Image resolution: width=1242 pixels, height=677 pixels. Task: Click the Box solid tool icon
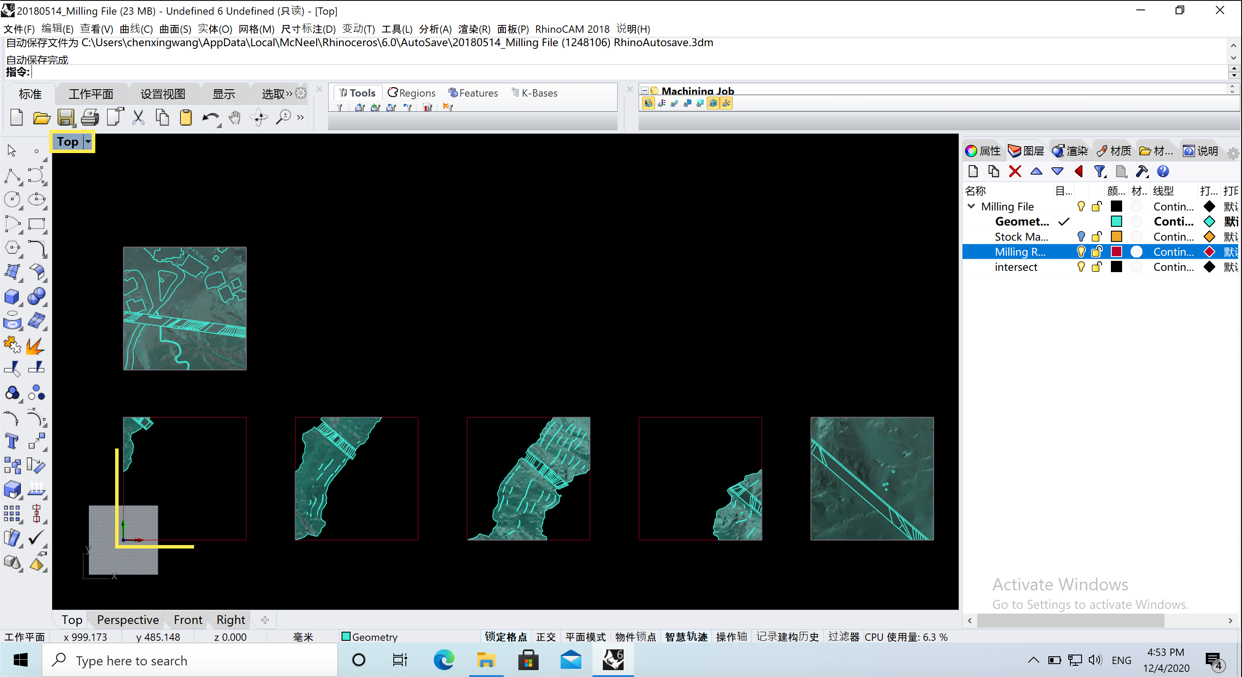click(12, 296)
